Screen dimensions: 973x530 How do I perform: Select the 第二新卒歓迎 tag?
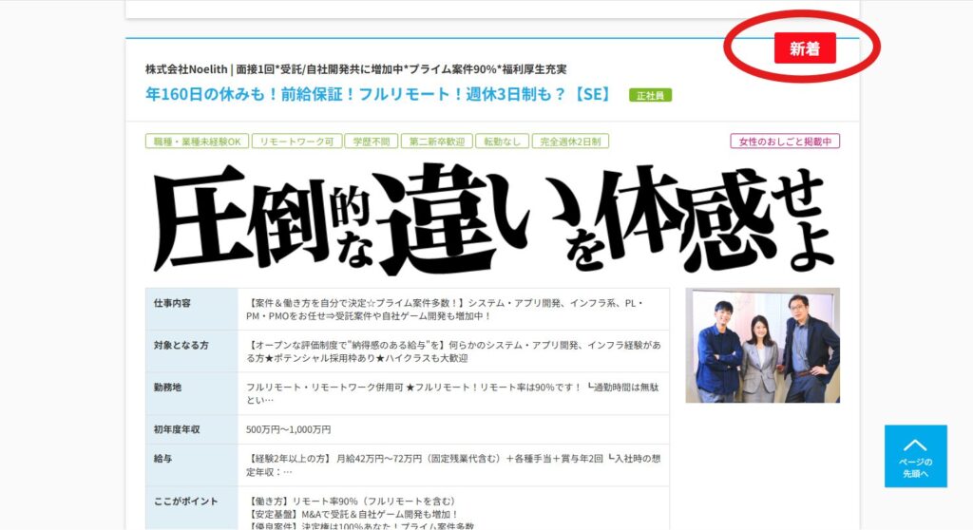pos(436,142)
